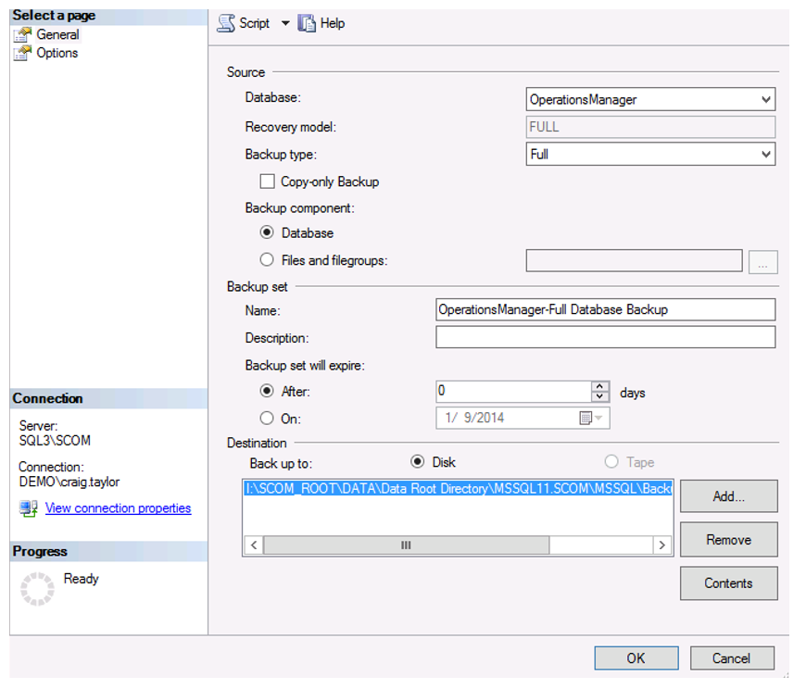Click the filegroups ellipsis browse button
This screenshot has width=806, height=689.
pyautogui.click(x=762, y=262)
